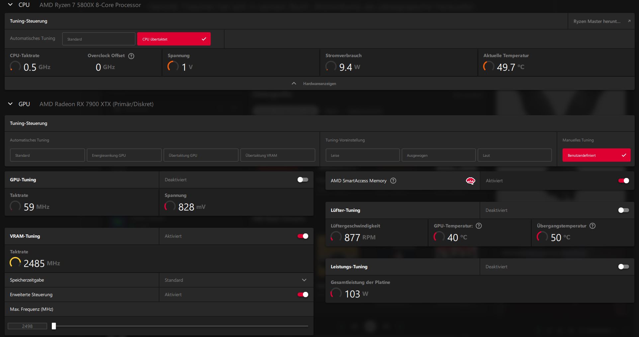Click the CPU-Taktrate gauge icon
This screenshot has width=639, height=337.
(x=15, y=66)
